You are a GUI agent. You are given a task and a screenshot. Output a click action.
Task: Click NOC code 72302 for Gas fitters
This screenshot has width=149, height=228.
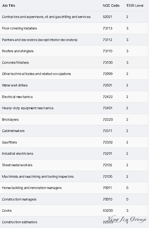pos(108,142)
